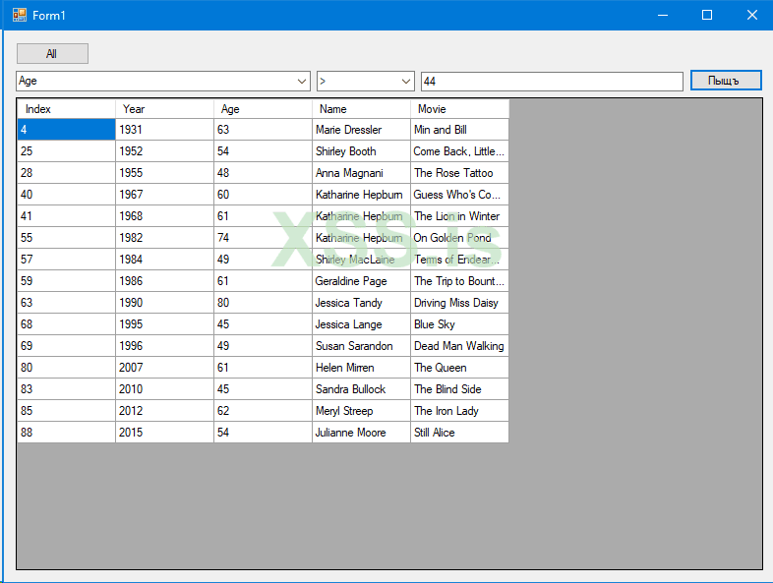Viewport: 773px width, 583px height.
Task: Click Dead Man Walking cell
Action: click(x=459, y=346)
